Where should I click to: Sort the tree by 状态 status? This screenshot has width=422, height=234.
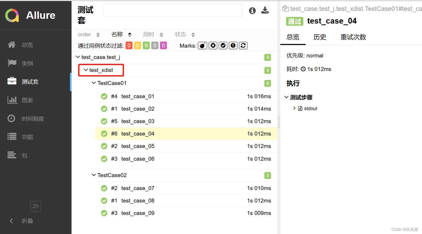point(185,35)
